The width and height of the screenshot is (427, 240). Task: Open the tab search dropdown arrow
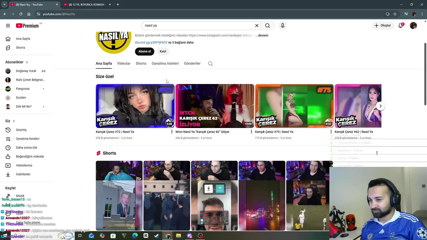tap(4, 5)
